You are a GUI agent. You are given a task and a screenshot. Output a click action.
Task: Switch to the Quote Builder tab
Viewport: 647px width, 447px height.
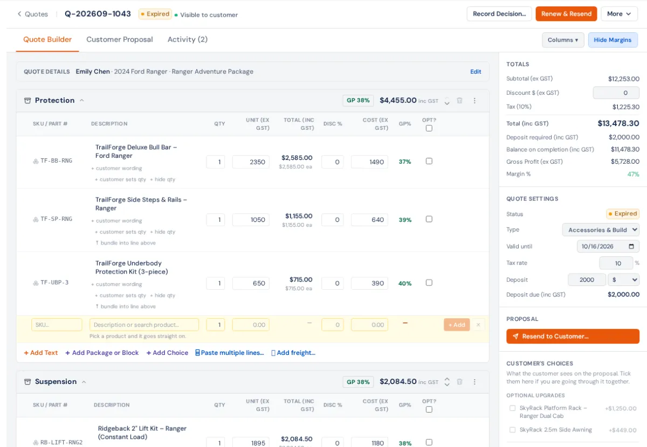coord(47,40)
